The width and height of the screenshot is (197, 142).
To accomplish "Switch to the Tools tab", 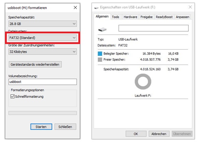I will pos(115,17).
